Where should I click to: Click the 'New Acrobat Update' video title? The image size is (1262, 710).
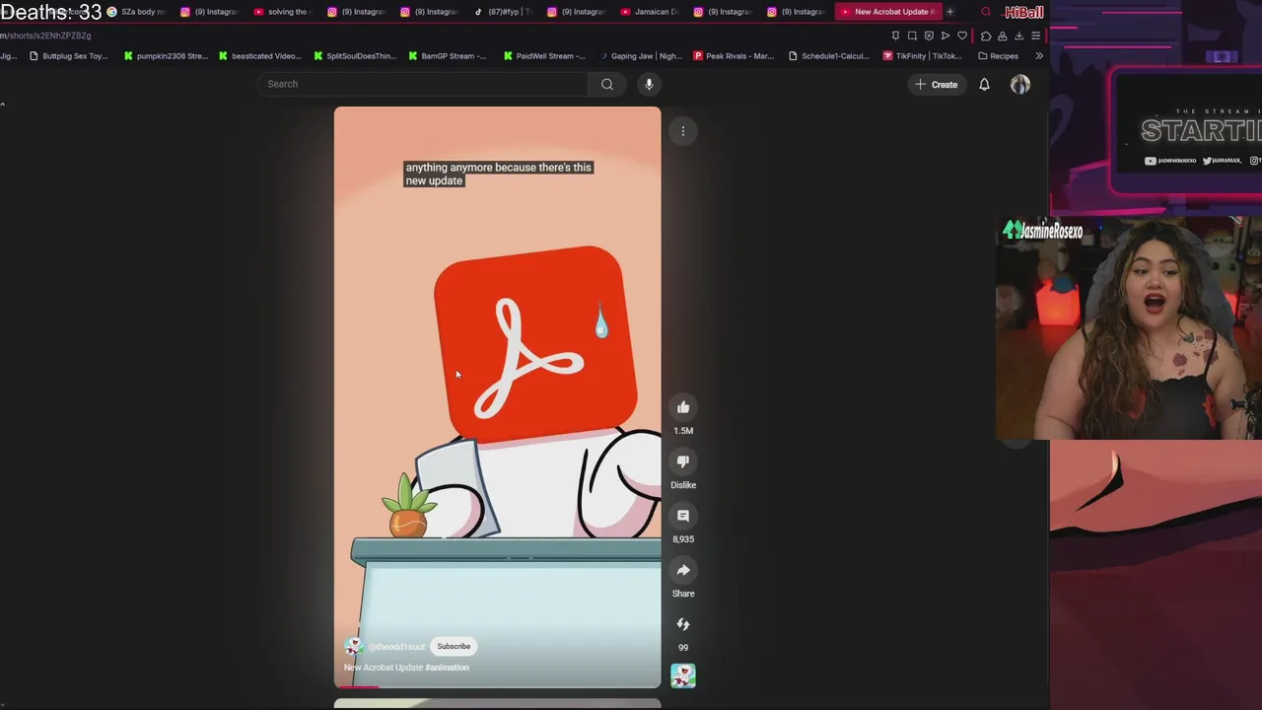click(384, 668)
